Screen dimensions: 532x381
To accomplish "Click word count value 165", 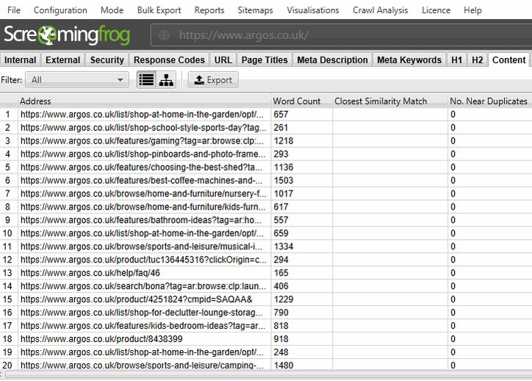I will 281,273.
